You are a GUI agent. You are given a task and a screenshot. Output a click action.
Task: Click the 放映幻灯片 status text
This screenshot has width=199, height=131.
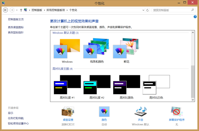point(68,124)
